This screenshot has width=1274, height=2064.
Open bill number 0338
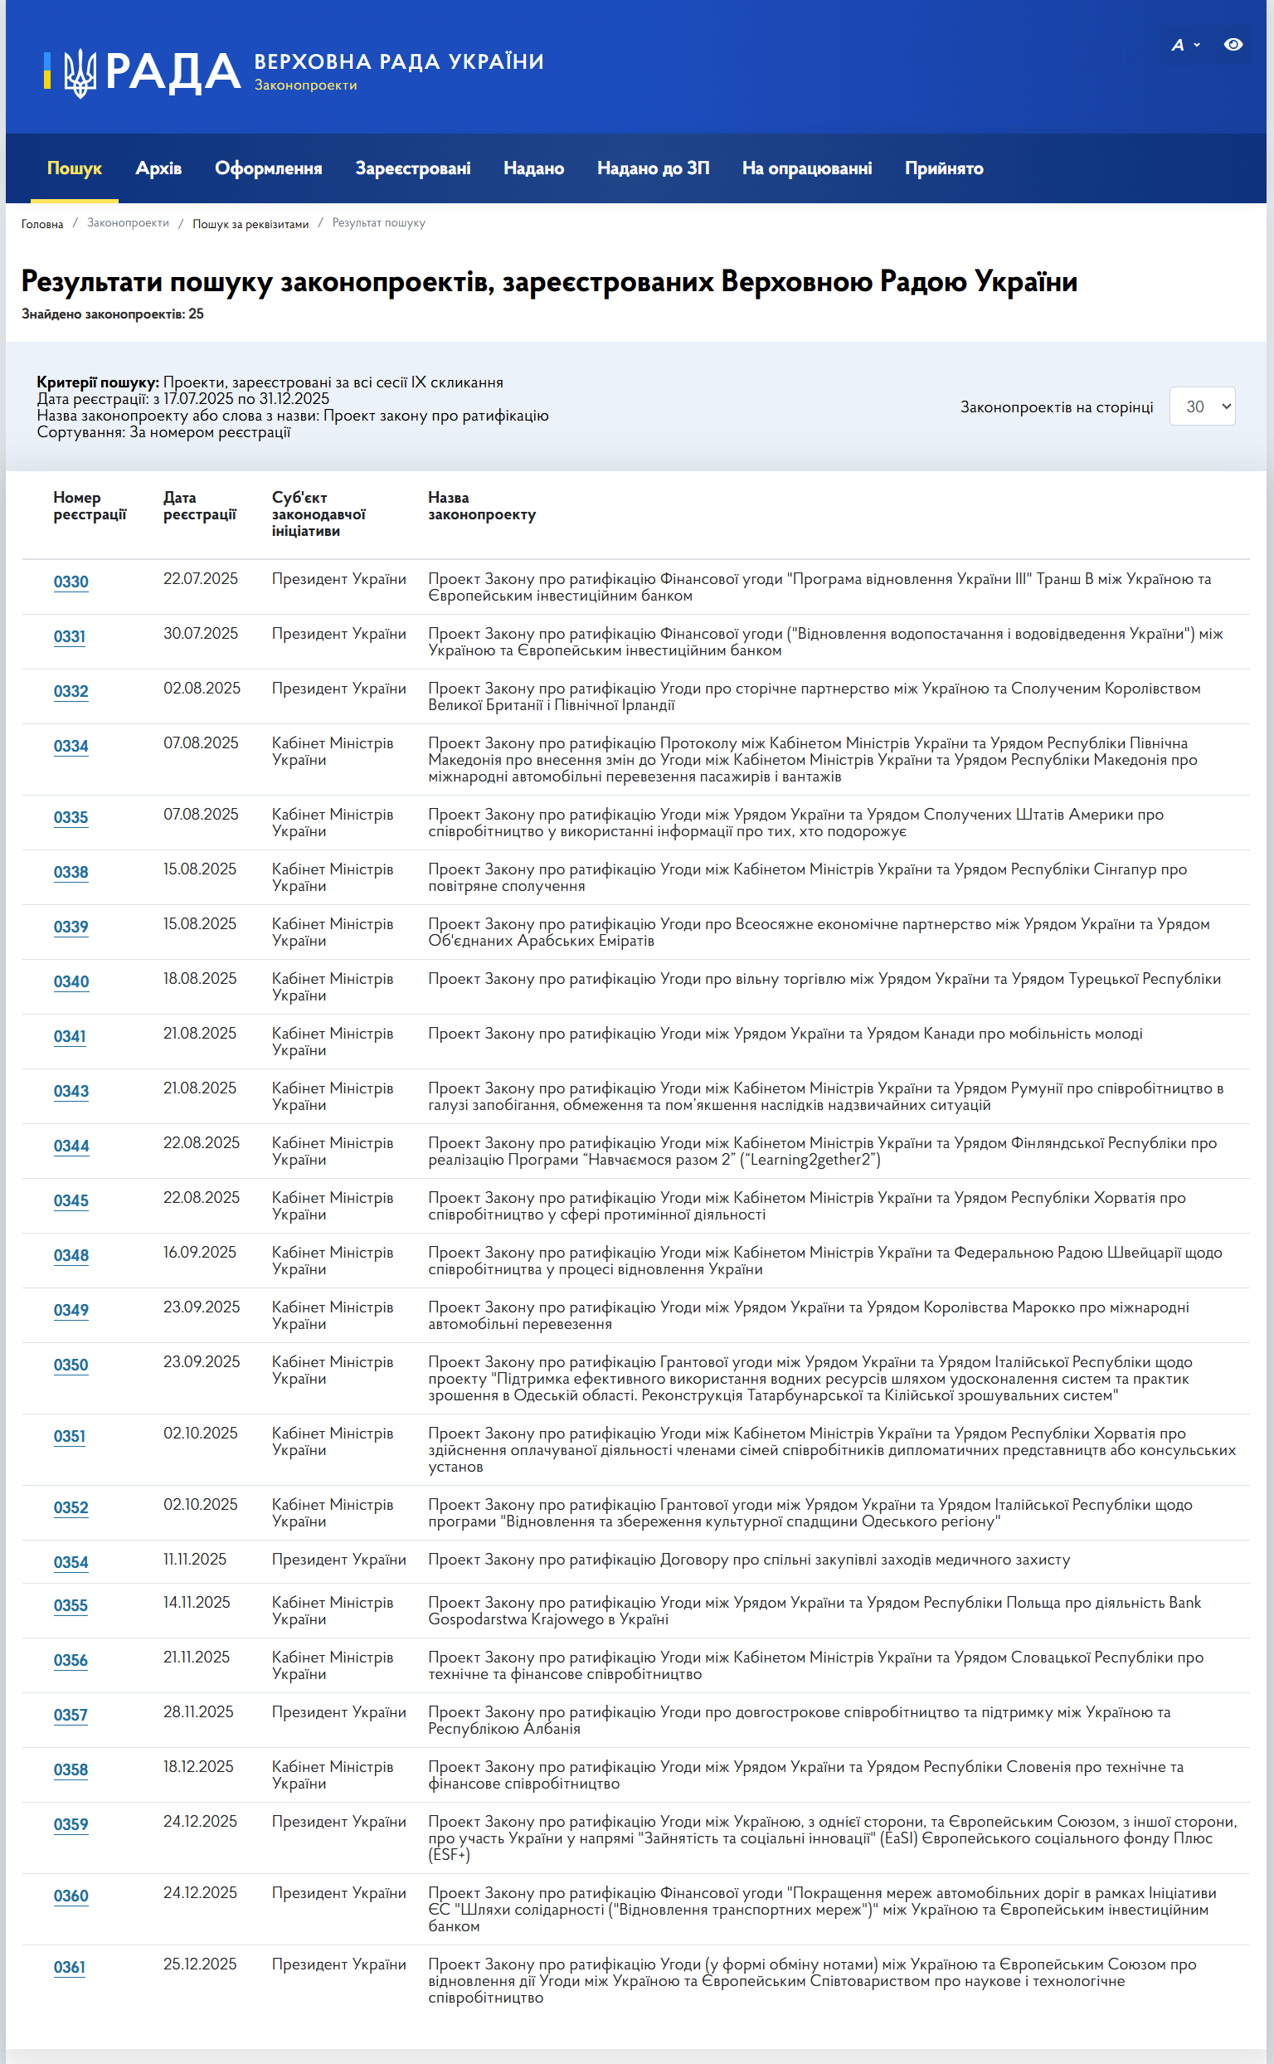pos(71,872)
